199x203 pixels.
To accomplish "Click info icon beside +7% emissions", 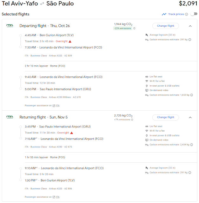I will coord(132,120).
